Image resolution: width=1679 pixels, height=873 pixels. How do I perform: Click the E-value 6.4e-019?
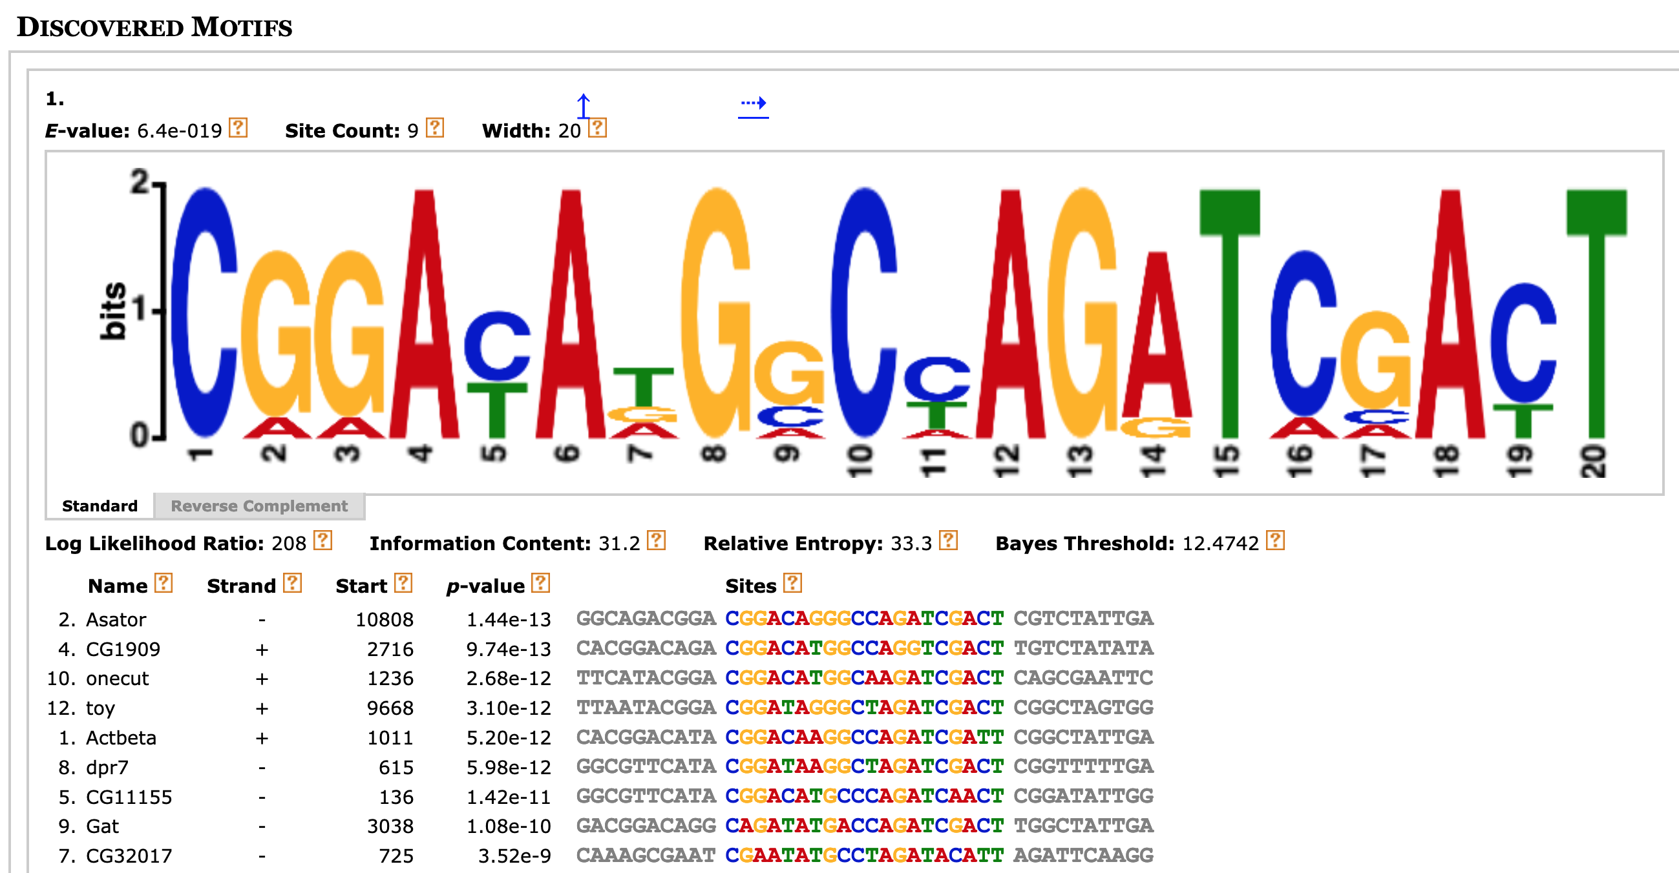pyautogui.click(x=179, y=131)
